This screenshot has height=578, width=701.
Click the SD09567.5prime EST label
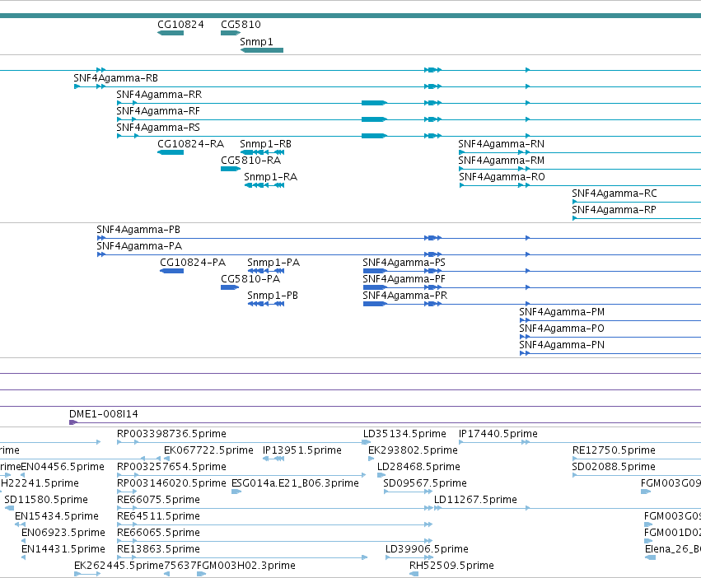point(425,483)
